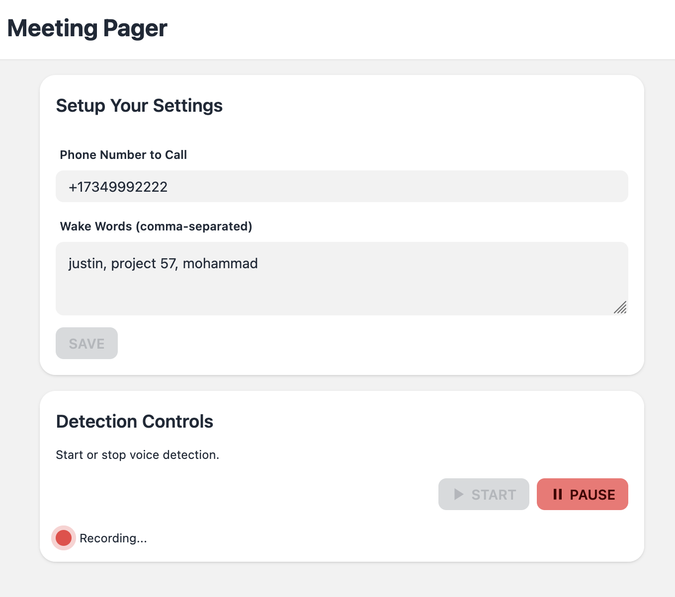
Task: Click the "Setup Your Settings" heading
Action: pyautogui.click(x=139, y=106)
